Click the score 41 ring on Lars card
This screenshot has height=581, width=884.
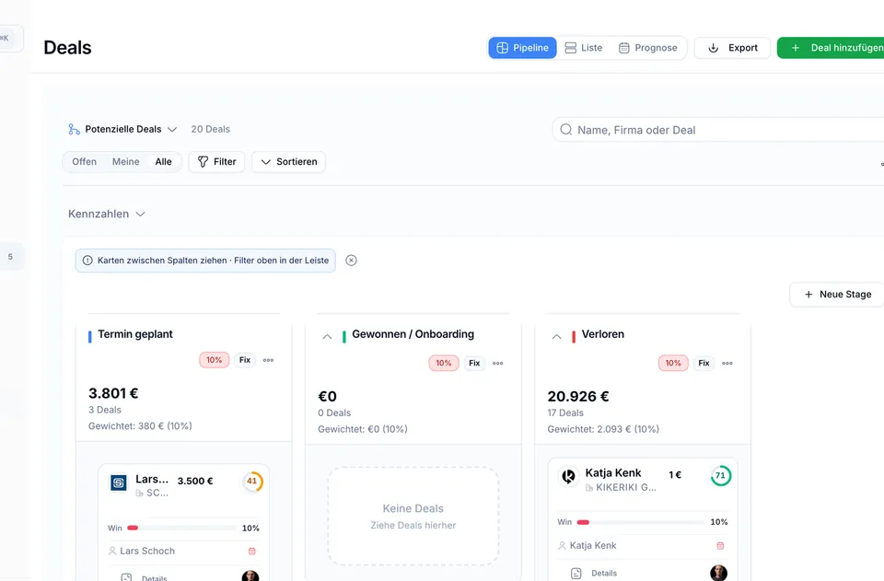[252, 482]
